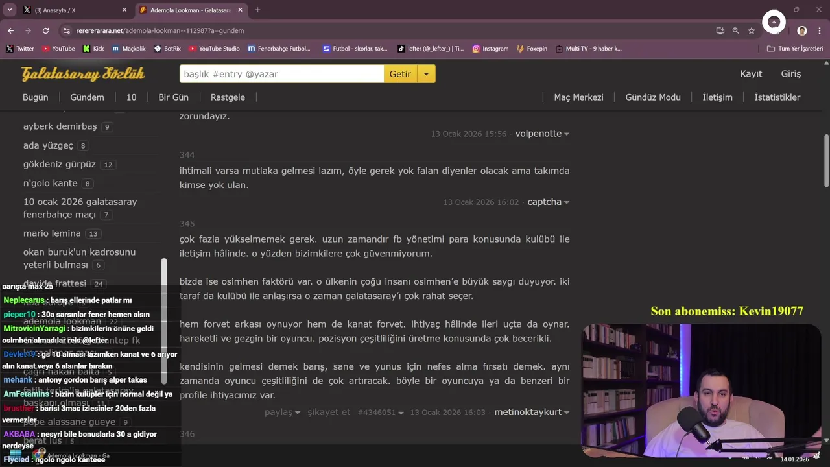The width and height of the screenshot is (830, 467).
Task: Toggle Gündüz Modu day mode
Action: point(653,97)
